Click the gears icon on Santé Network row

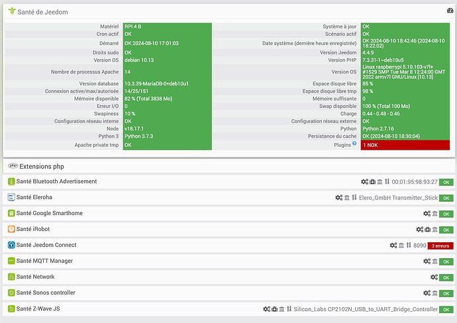click(434, 277)
